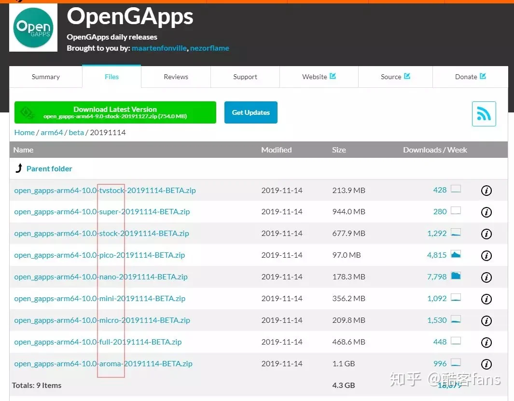Open the Source tab
The width and height of the screenshot is (514, 401).
tap(395, 77)
